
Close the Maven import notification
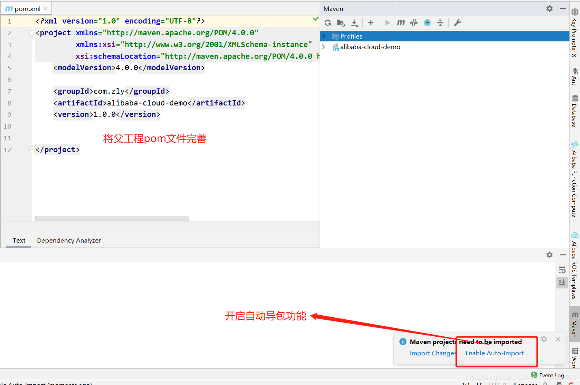[x=558, y=339]
